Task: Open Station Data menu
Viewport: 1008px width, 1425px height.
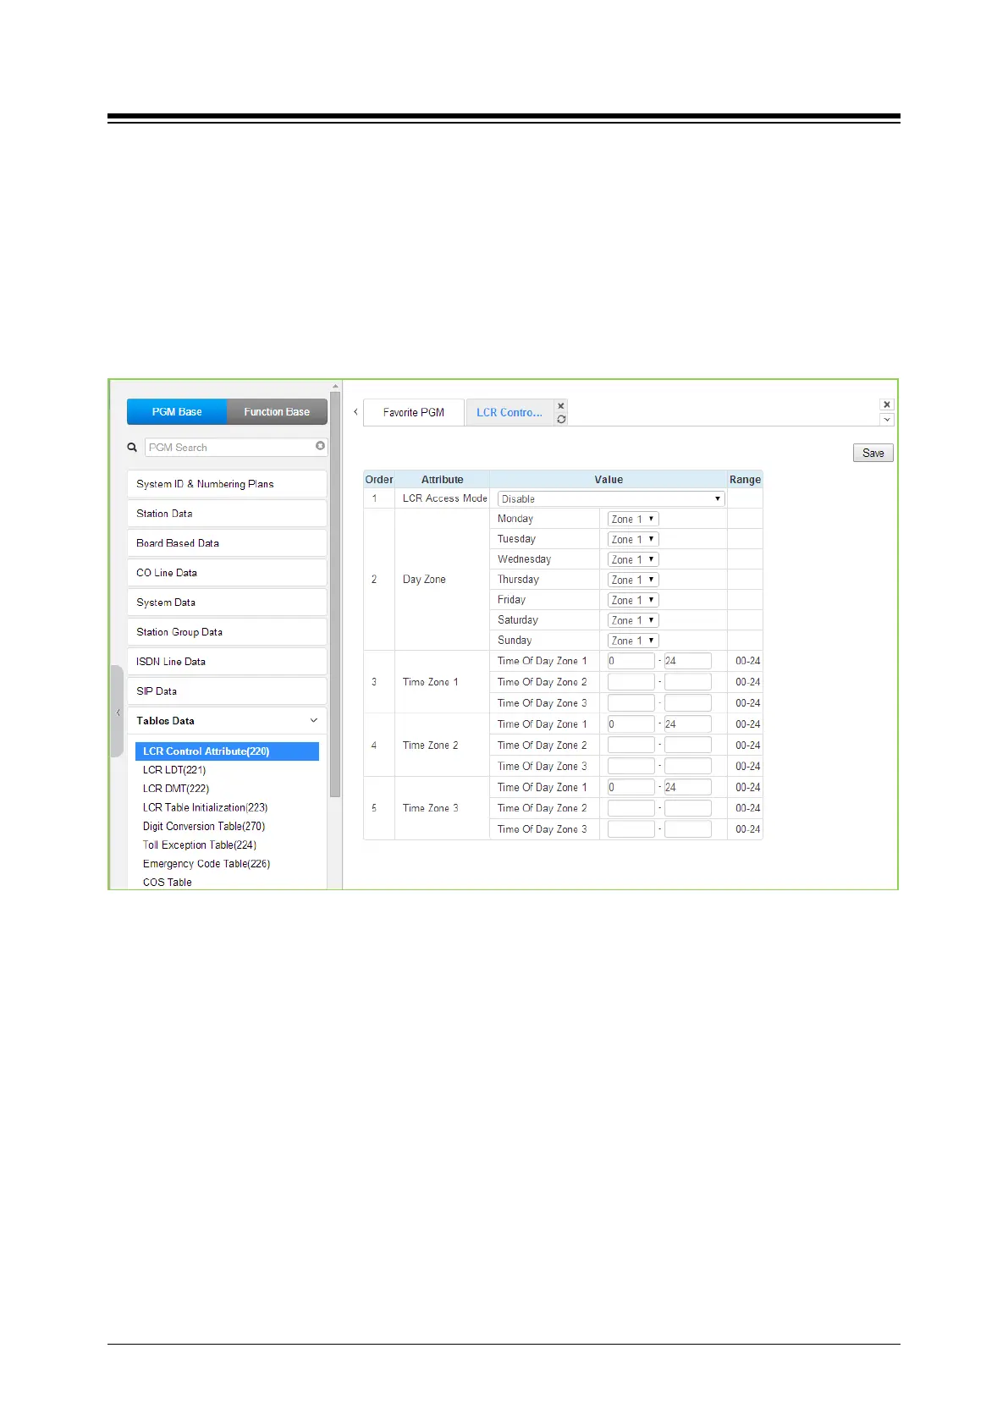Action: tap(227, 514)
